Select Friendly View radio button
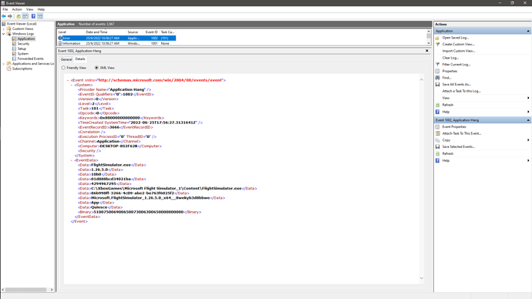The width and height of the screenshot is (532, 299). pyautogui.click(x=63, y=68)
